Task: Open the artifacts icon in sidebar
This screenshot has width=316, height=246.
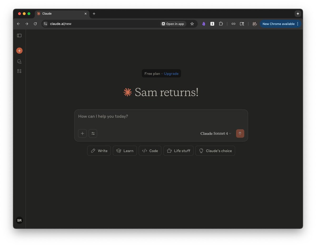Action: (19, 71)
